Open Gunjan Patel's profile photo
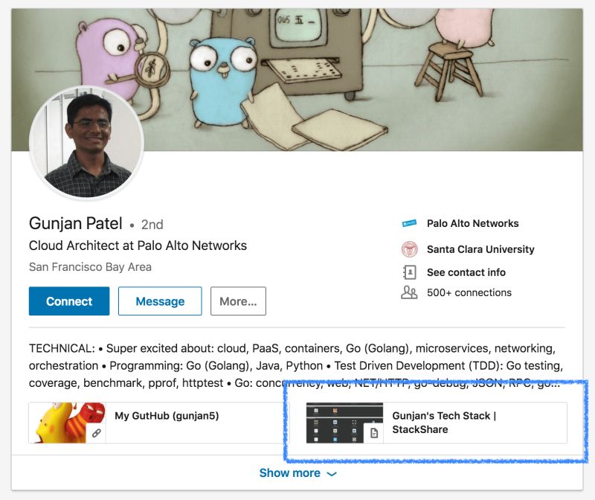This screenshot has width=595, height=500. tap(86, 142)
